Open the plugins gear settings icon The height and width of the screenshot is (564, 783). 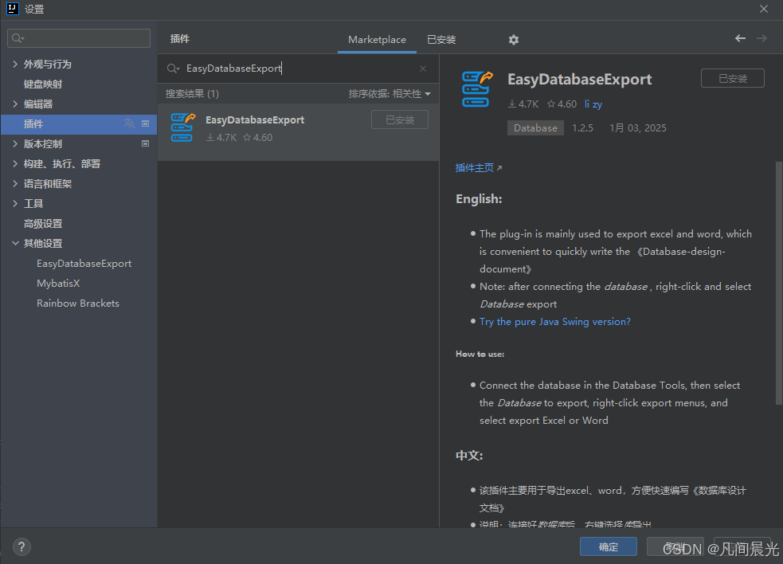513,40
